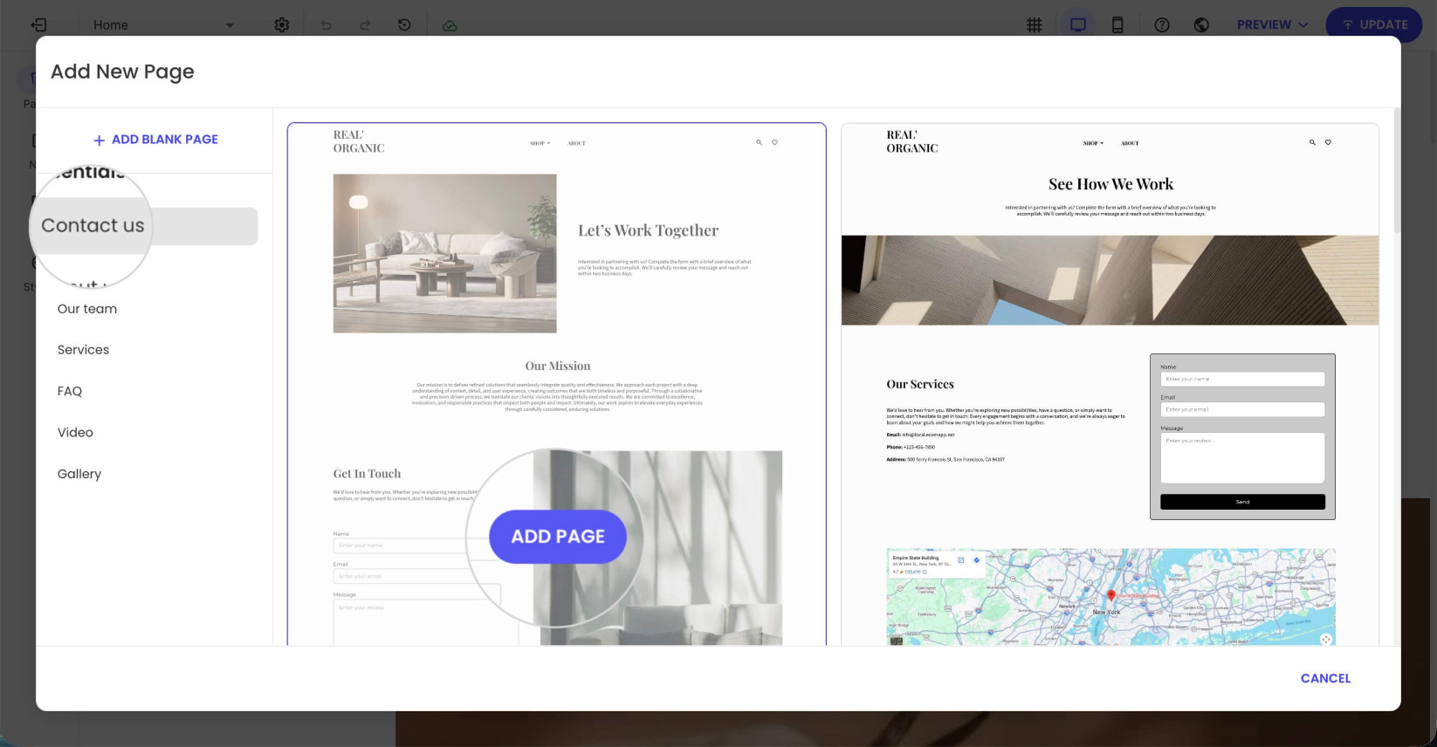Toggle the grid overlay icon
Viewport: 1437px width, 747px height.
[x=1035, y=24]
